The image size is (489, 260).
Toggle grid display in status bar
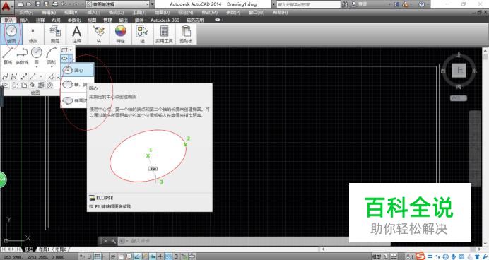click(98, 256)
